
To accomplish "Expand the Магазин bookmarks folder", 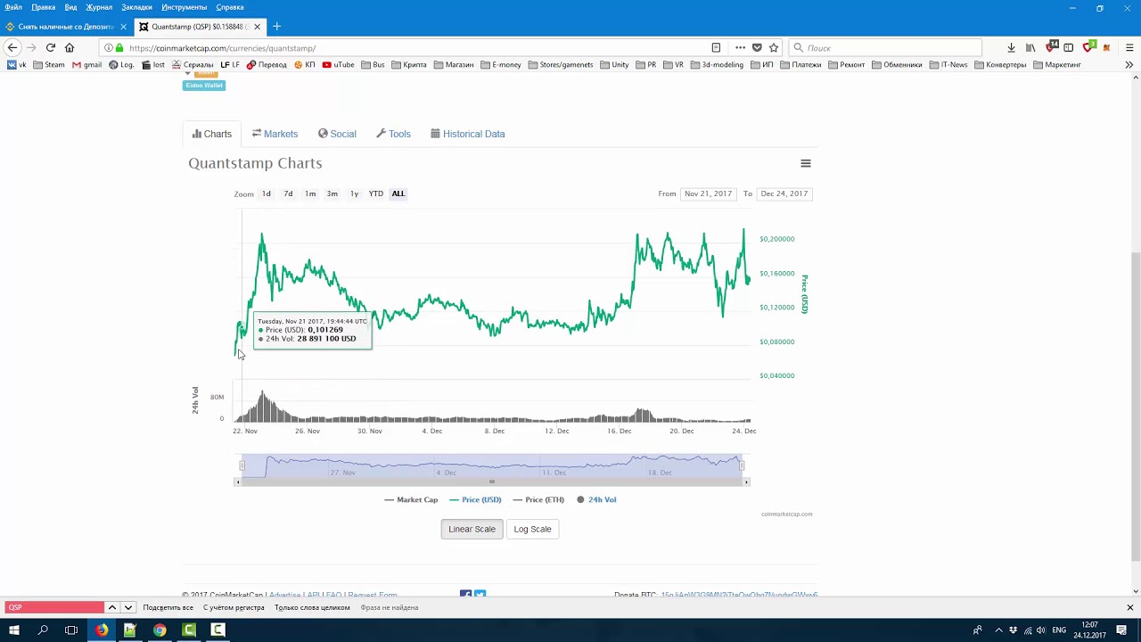I will point(453,64).
